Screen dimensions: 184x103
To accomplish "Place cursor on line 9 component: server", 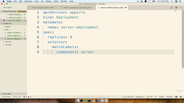I will [x=75, y=52].
